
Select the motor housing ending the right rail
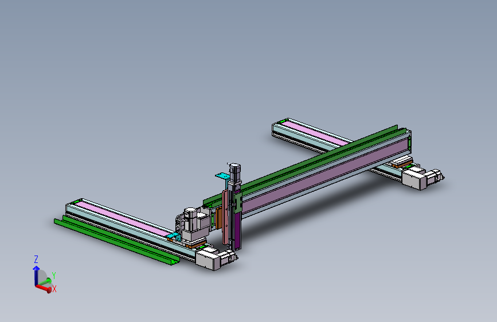click(x=415, y=179)
